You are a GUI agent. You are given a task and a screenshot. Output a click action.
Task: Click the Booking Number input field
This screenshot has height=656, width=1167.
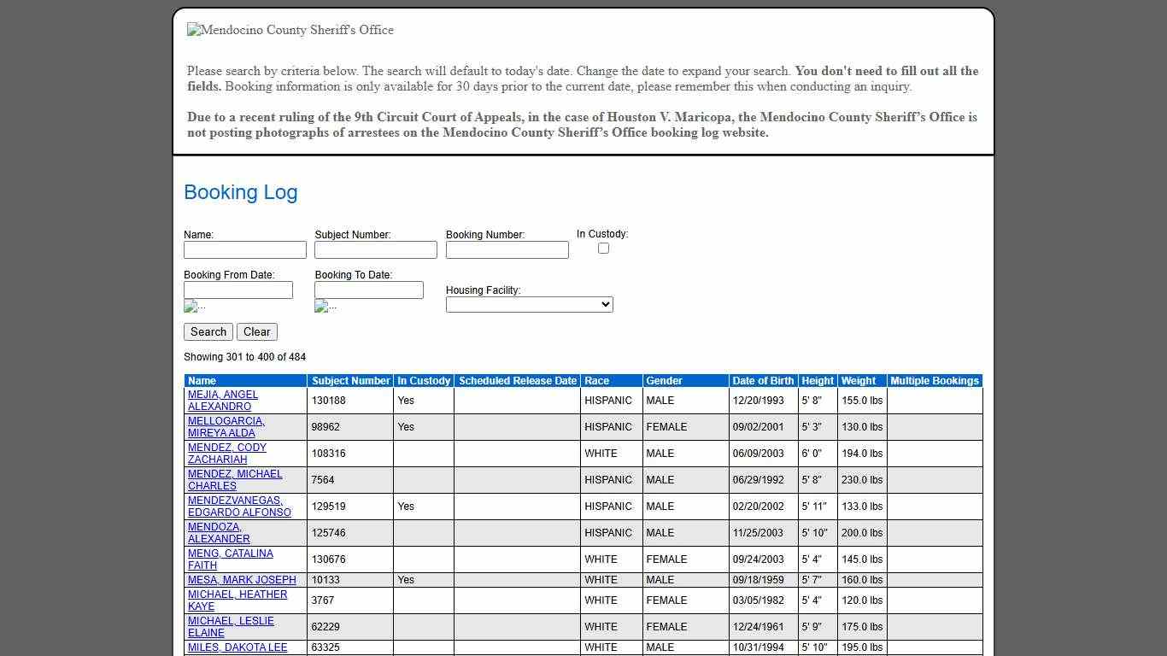[x=507, y=249]
